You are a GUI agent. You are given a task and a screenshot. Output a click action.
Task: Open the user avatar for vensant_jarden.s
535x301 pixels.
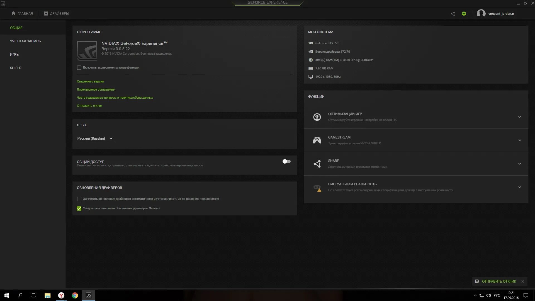click(x=481, y=13)
